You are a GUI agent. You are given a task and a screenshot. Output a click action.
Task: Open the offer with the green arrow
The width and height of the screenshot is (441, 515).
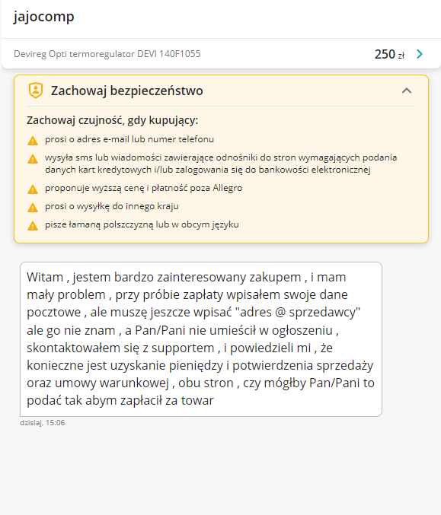420,54
